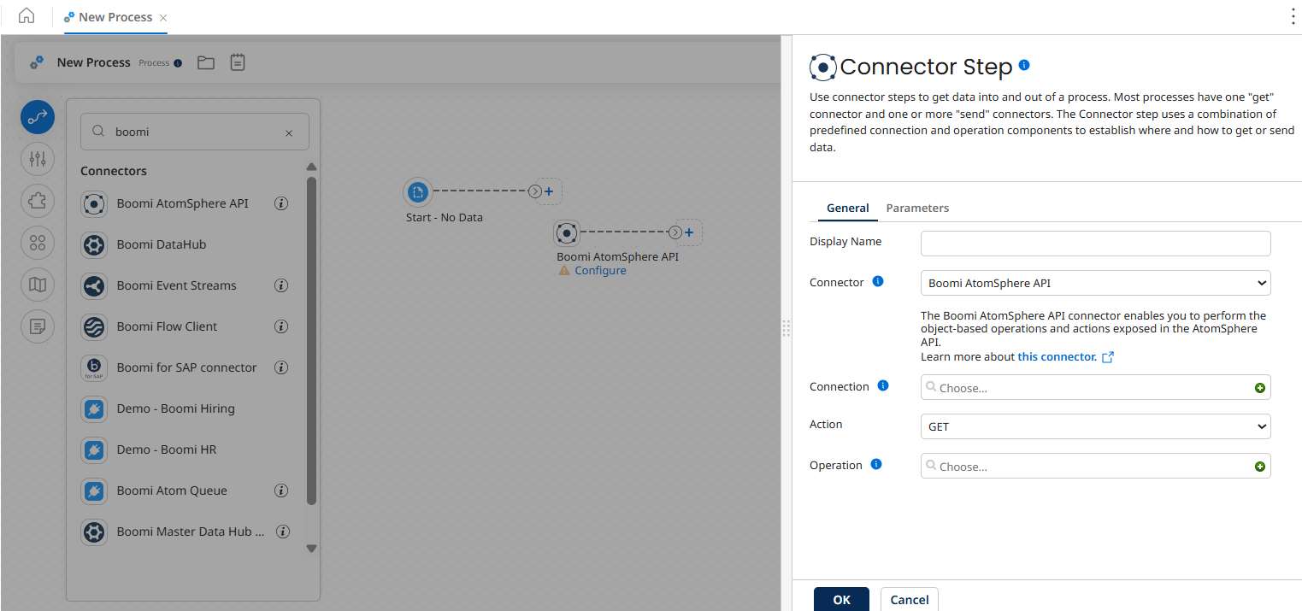
Task: Open the puzzle-piece panel in the left sidebar
Action: pyautogui.click(x=38, y=201)
